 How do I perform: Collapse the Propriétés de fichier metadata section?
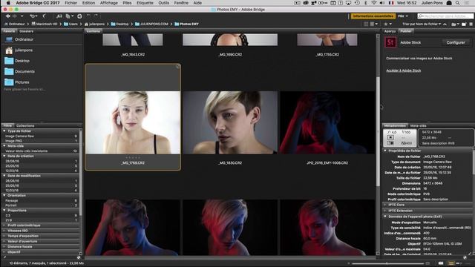click(385, 151)
